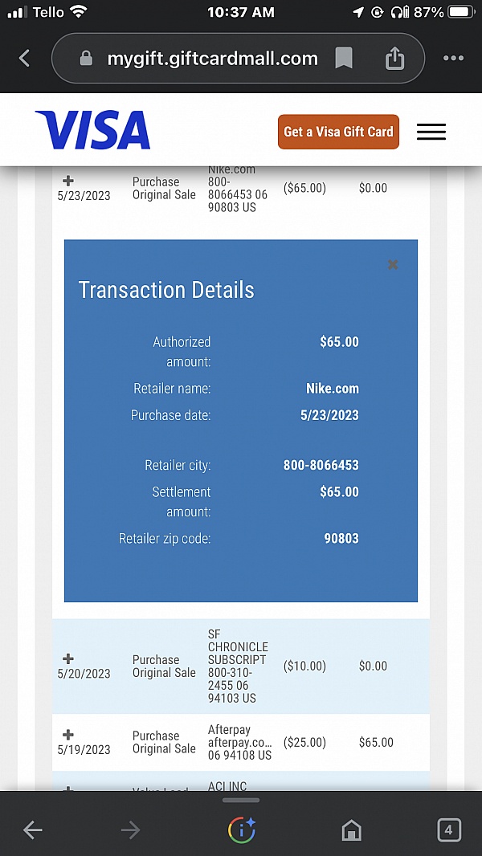Tap the forward arrow in the bottom toolbar
The image size is (482, 856).
tap(130, 830)
